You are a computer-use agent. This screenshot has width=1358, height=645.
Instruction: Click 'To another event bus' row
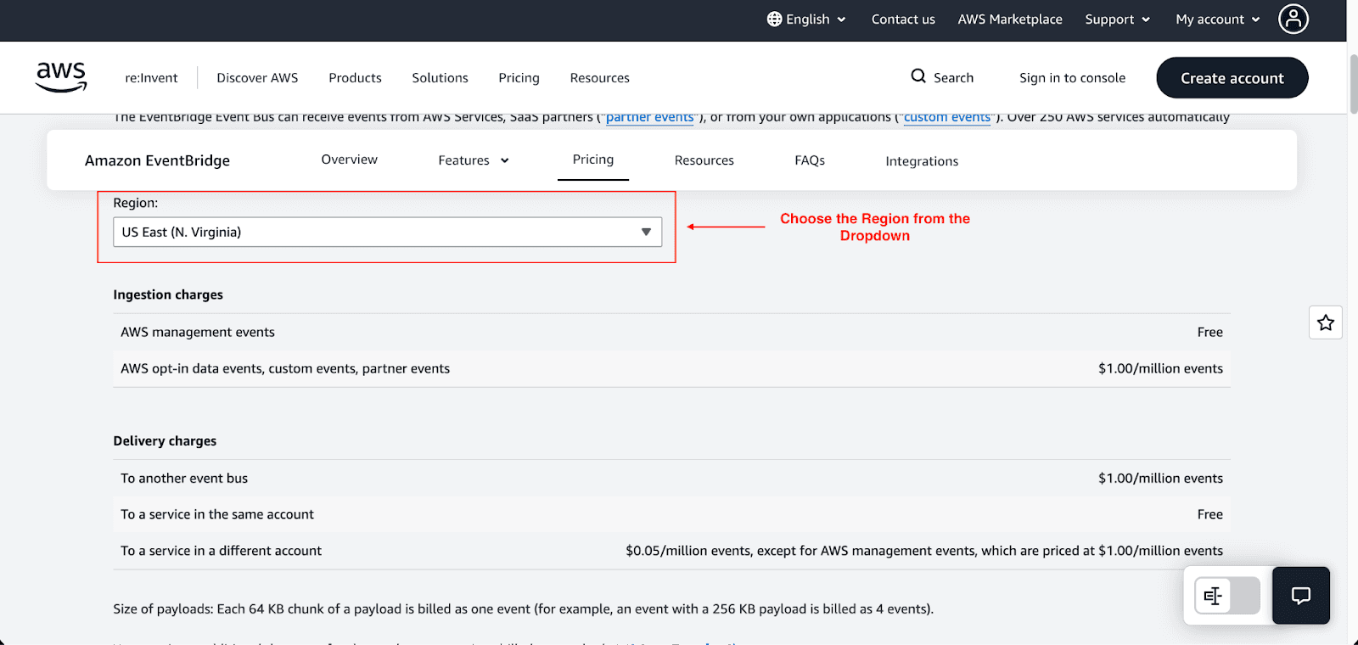click(x=671, y=478)
